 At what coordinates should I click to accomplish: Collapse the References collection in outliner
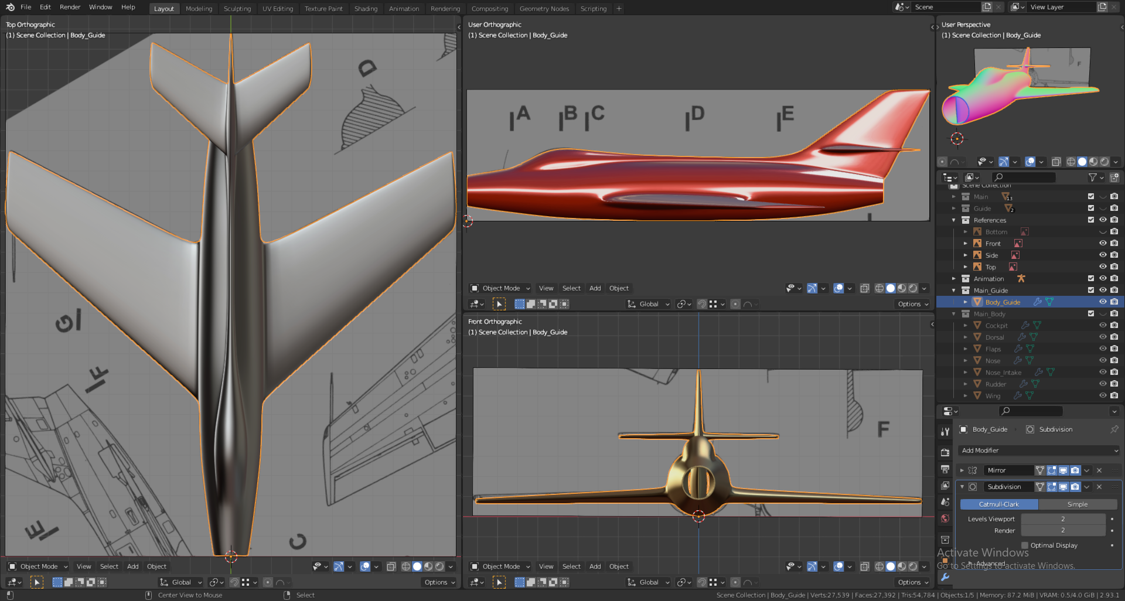954,220
